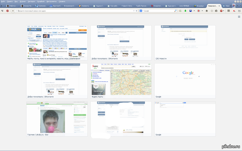The image size is (242, 151).
Task: Click the red bookmark toolbar icon
Action: pos(198,11)
